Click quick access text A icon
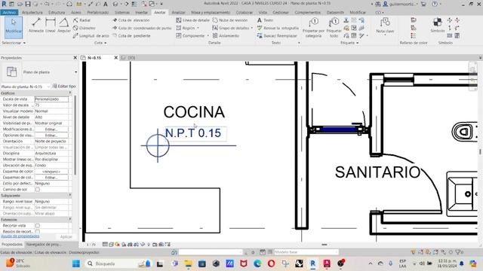The image size is (483, 271). coord(106,4)
